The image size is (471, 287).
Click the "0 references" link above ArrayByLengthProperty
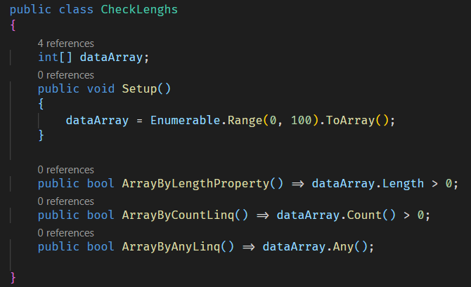pos(65,169)
